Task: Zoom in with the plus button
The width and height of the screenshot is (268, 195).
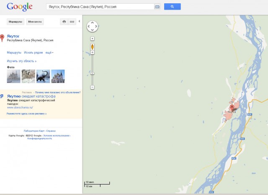Action: coord(92,53)
